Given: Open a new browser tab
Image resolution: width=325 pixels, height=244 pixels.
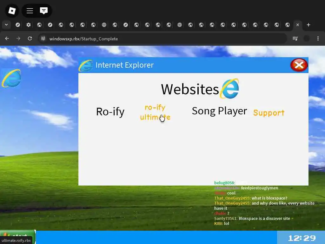Looking at the screenshot, I should point(308,25).
